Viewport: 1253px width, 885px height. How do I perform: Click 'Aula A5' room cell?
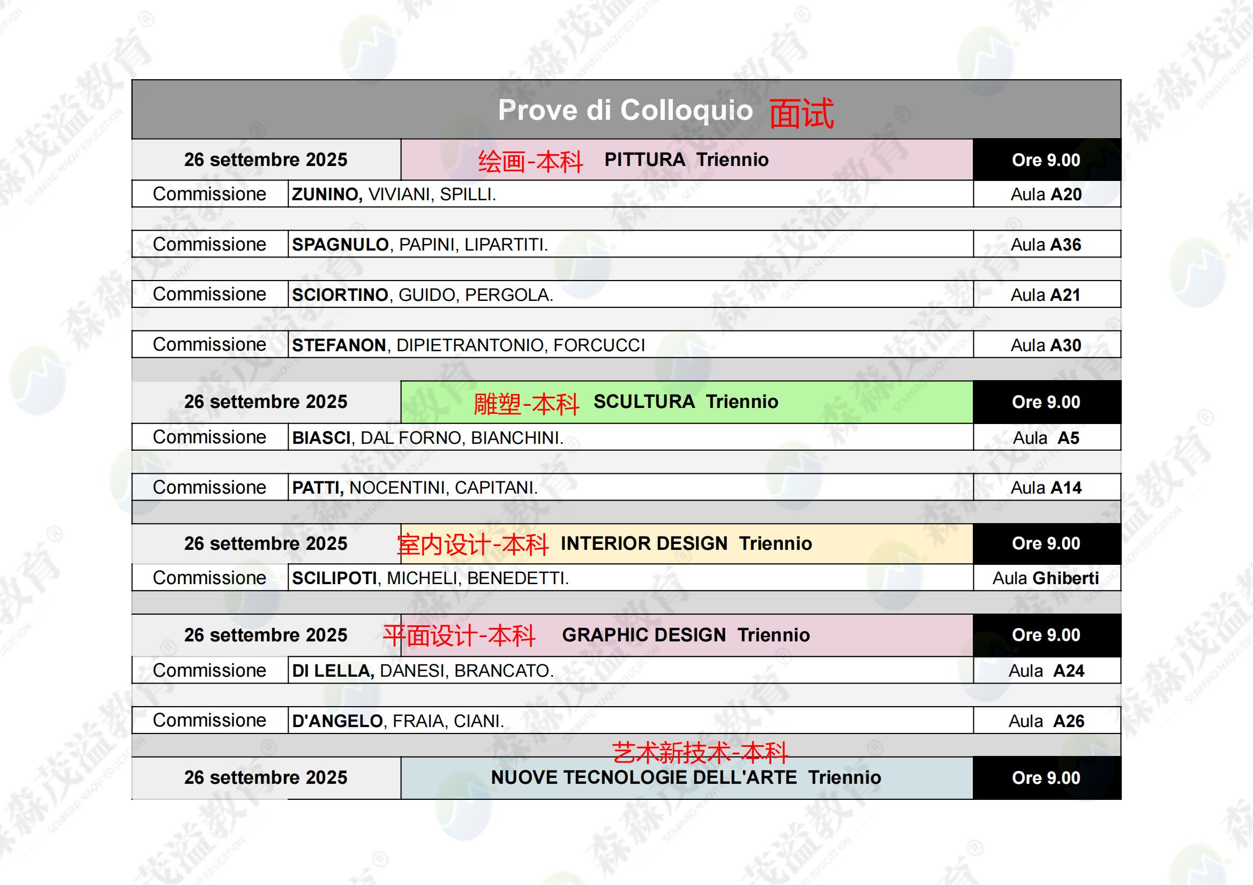tap(1047, 437)
